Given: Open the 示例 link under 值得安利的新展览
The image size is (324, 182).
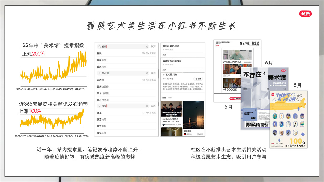Looking at the screenshot, I should [164, 69].
